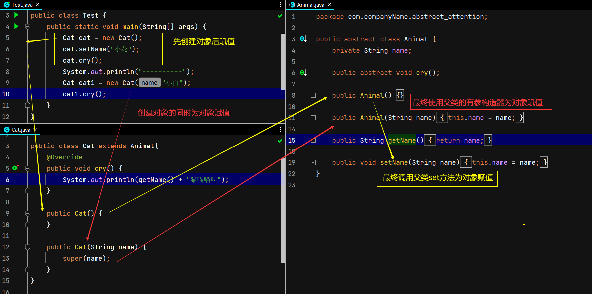The height and width of the screenshot is (294, 592).
Task: Click the println(getName() ...) line in Cat.java
Action: tap(145, 180)
